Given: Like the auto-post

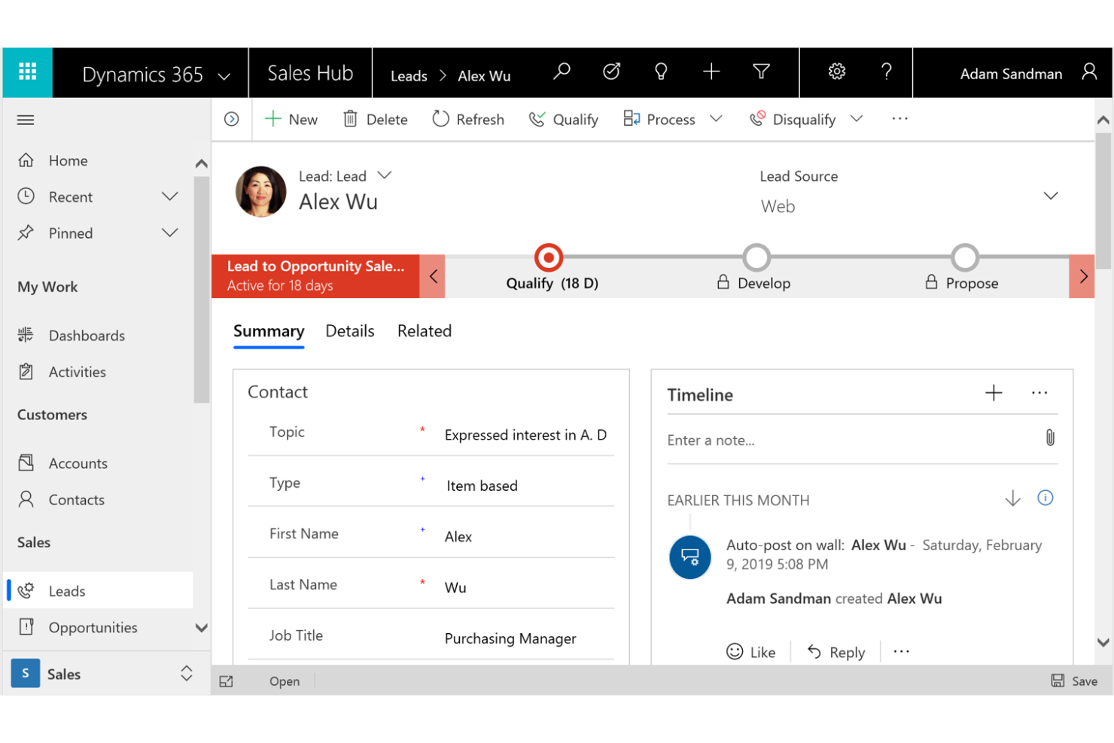Looking at the screenshot, I should click(750, 652).
